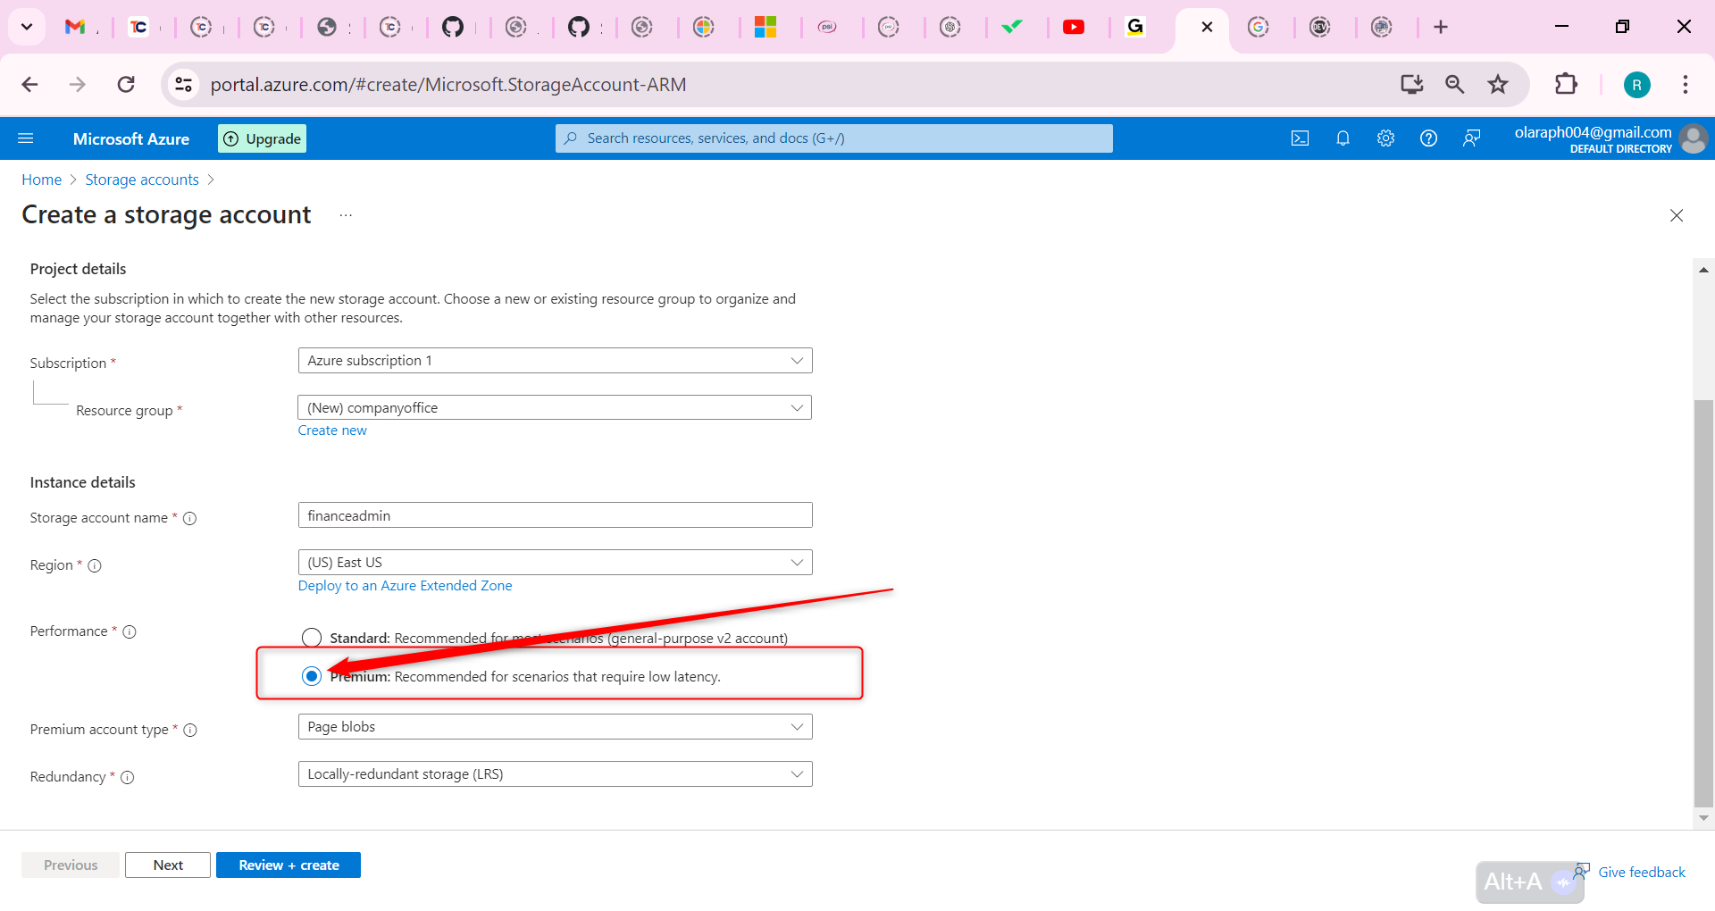The height and width of the screenshot is (911, 1715).
Task: Click the Give feedback link
Action: [x=1642, y=873]
